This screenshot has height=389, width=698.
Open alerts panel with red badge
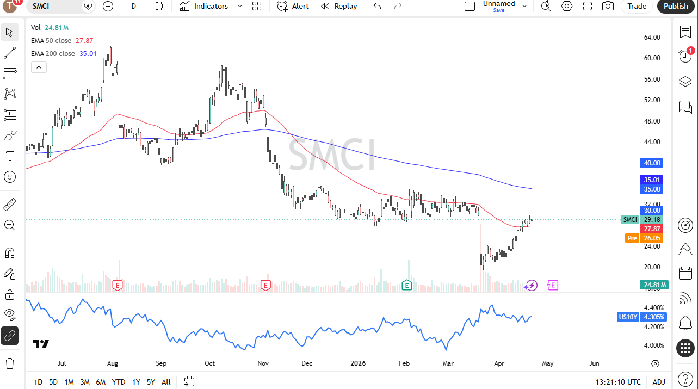685,56
